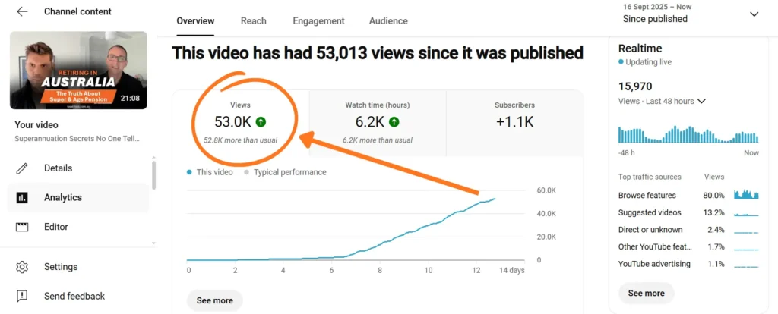Click the back arrow beside Channel content

point(22,12)
